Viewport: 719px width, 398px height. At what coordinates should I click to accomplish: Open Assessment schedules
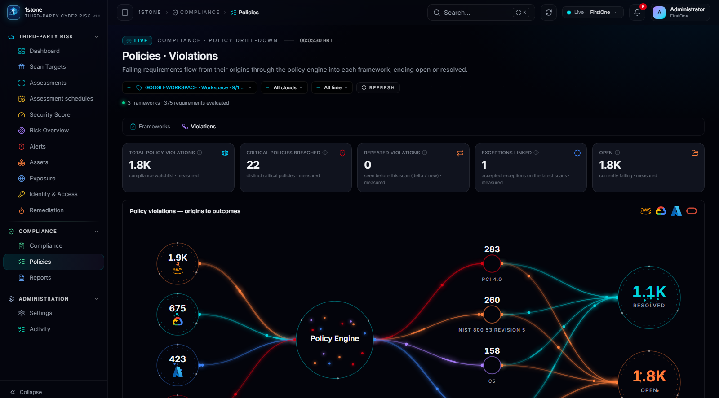54,99
